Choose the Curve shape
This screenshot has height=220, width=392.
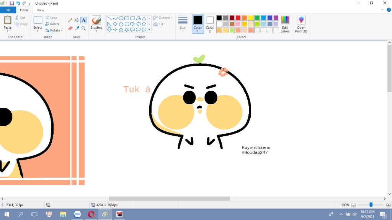tap(115, 18)
